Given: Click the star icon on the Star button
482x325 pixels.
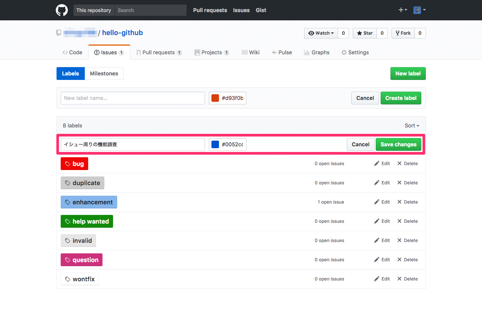Looking at the screenshot, I should click(359, 33).
